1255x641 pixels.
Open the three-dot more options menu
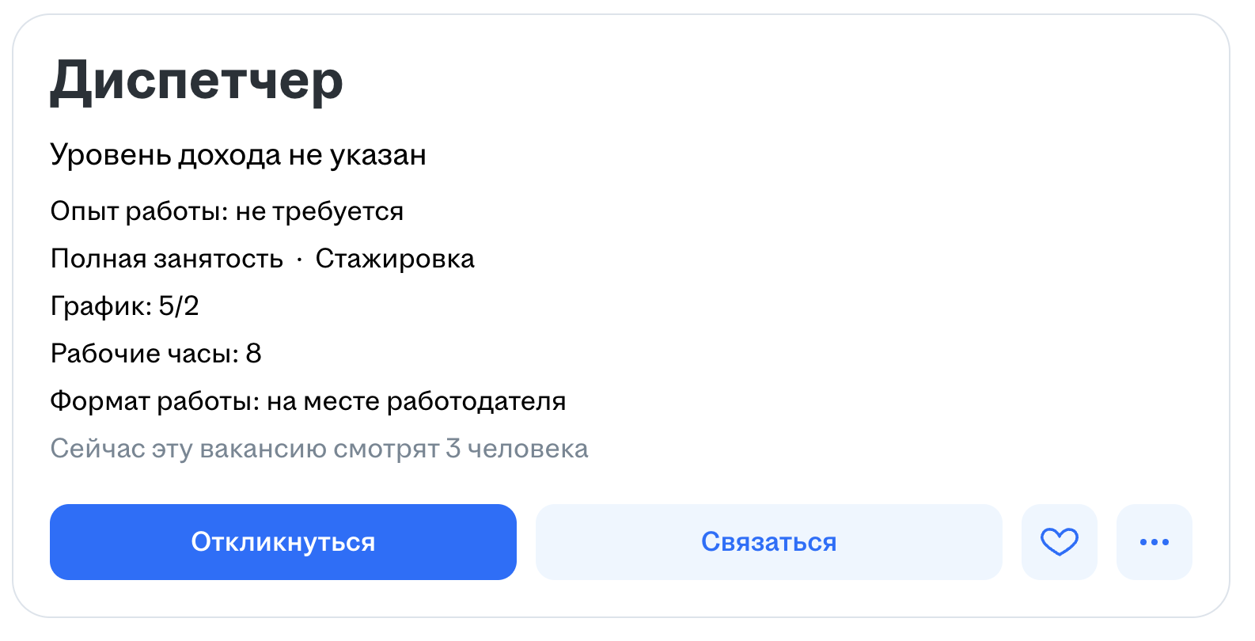click(1154, 542)
